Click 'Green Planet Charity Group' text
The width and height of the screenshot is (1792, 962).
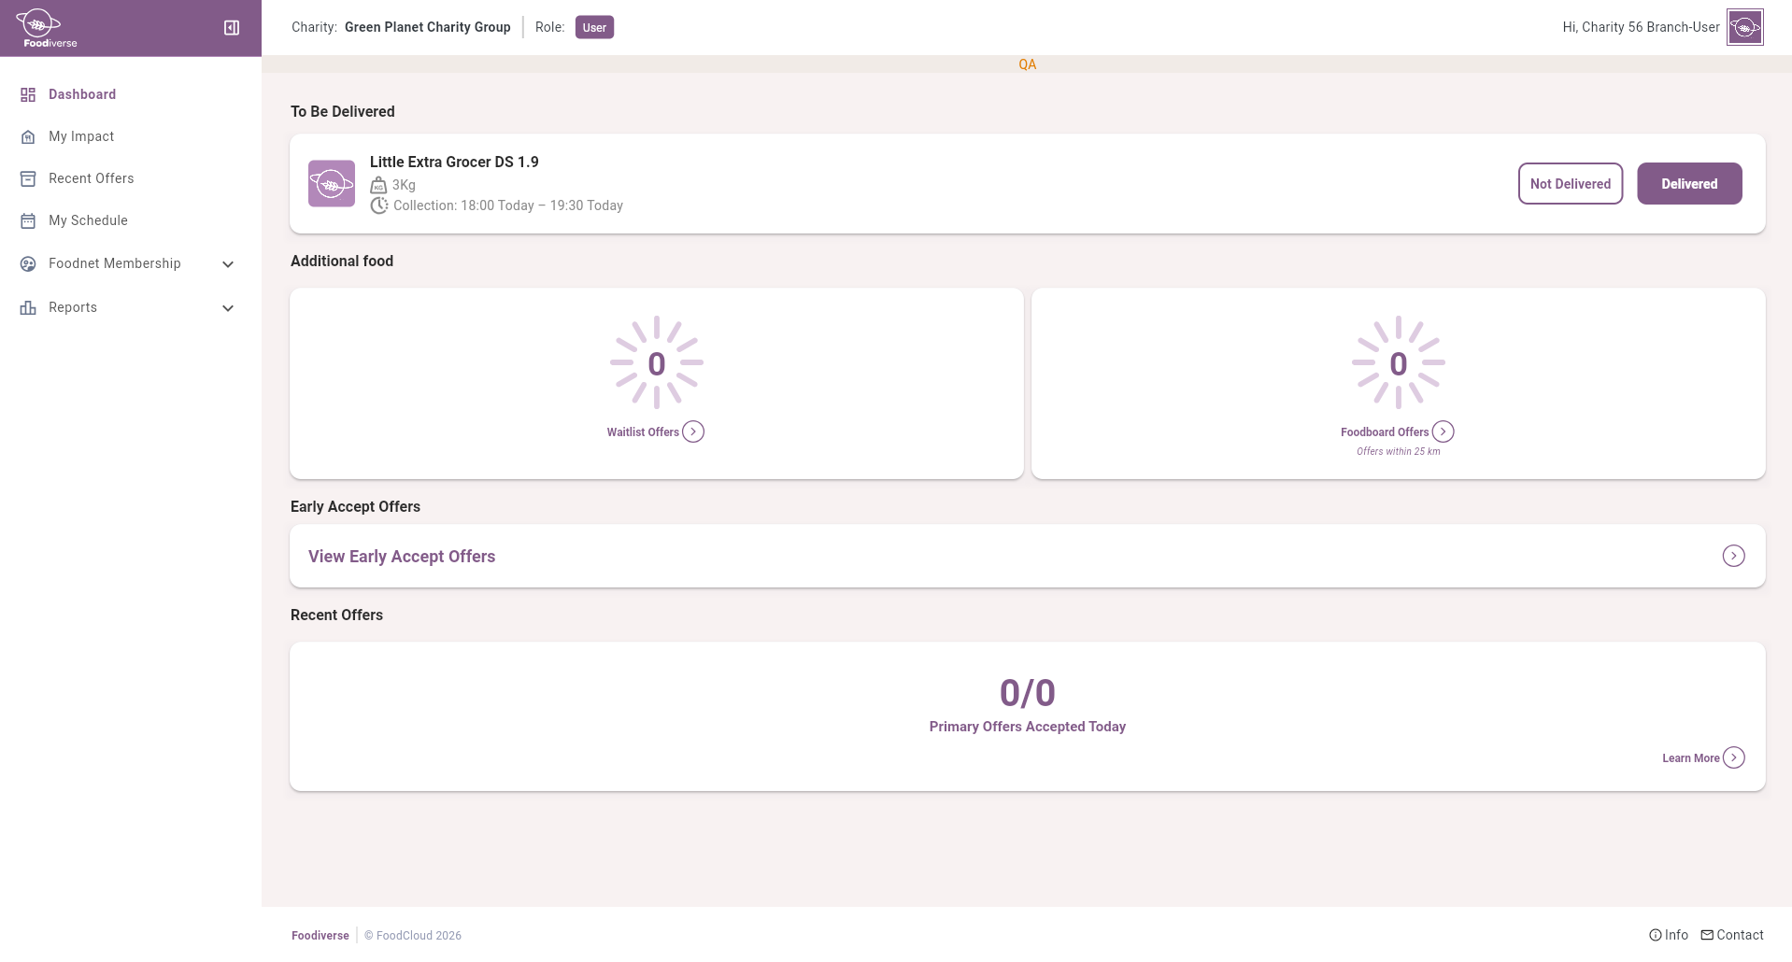pos(428,27)
